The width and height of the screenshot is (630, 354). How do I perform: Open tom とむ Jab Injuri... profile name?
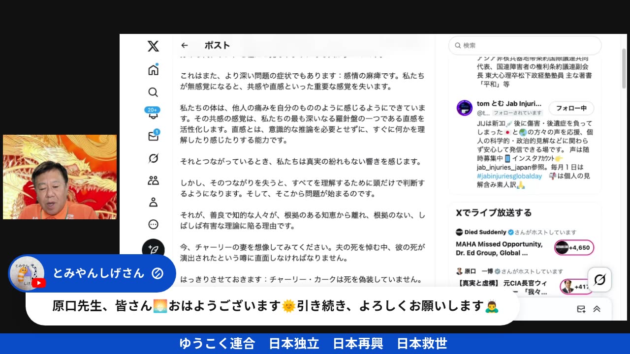[x=509, y=104]
